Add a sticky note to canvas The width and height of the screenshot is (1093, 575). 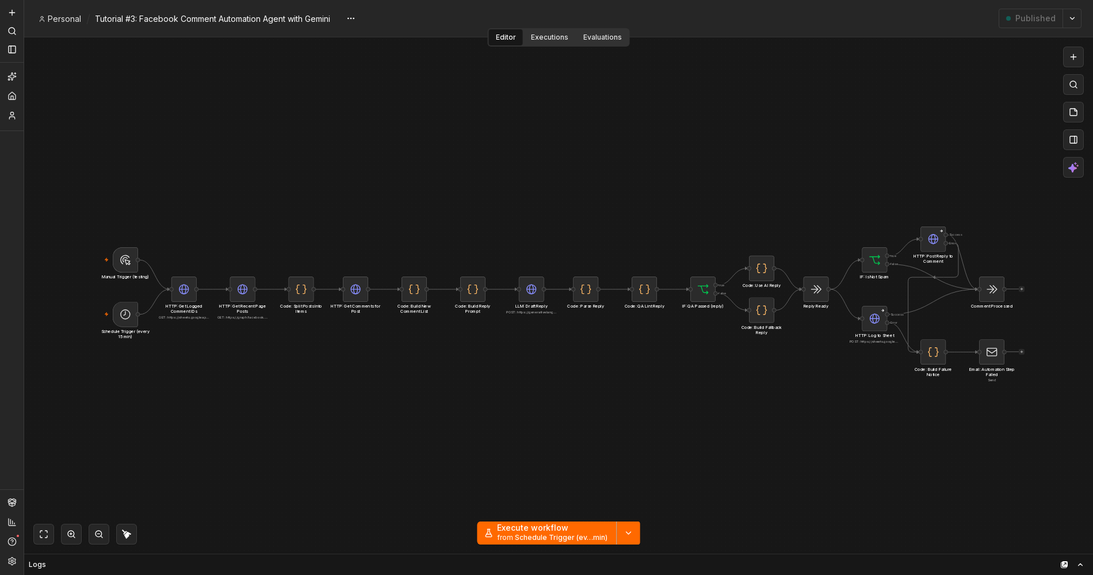click(1073, 112)
